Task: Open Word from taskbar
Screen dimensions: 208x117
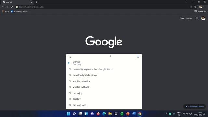Action: coord(134,114)
